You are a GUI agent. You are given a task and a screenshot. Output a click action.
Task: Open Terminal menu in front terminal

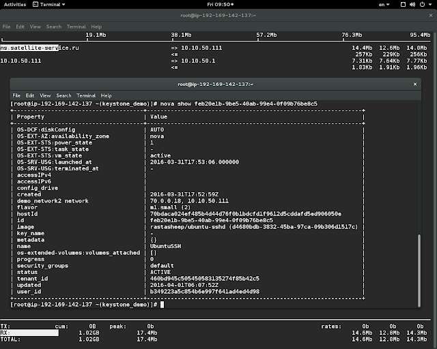point(86,95)
